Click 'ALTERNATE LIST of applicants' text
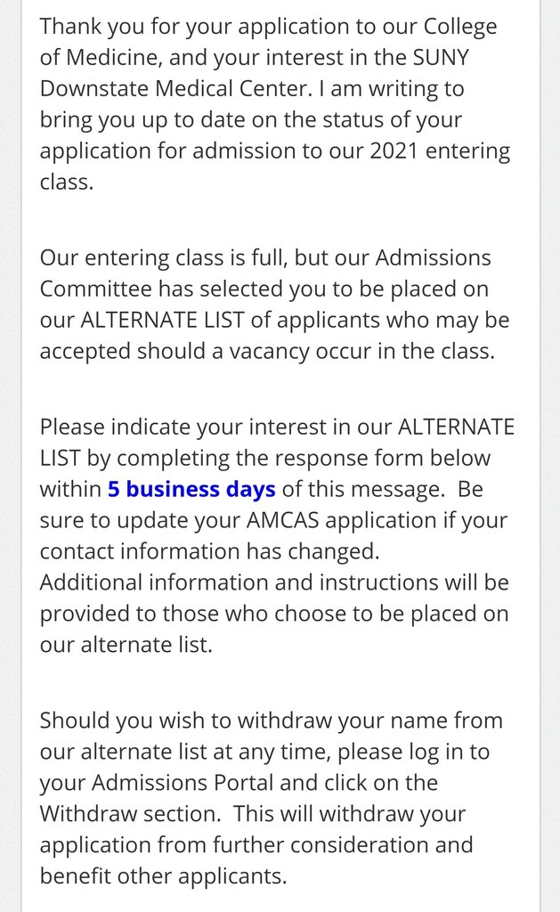Viewport: 560px width, 912px height. pyautogui.click(x=224, y=320)
